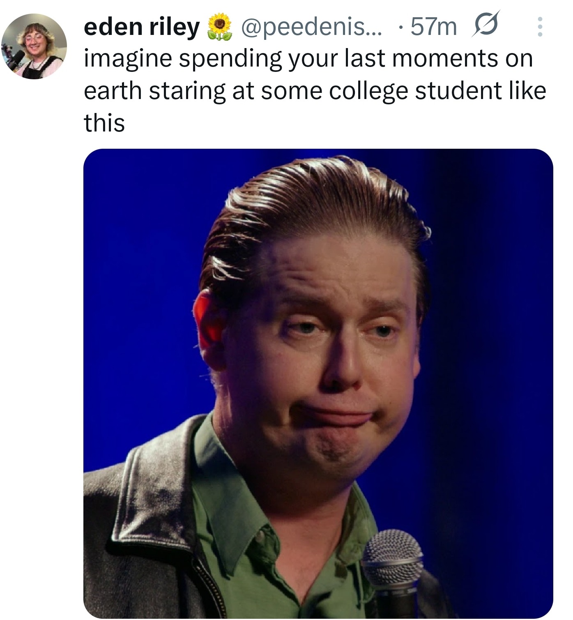Image resolution: width=573 pixels, height=620 pixels.
Task: Open eden riley's profile avatar
Action: pos(34,46)
